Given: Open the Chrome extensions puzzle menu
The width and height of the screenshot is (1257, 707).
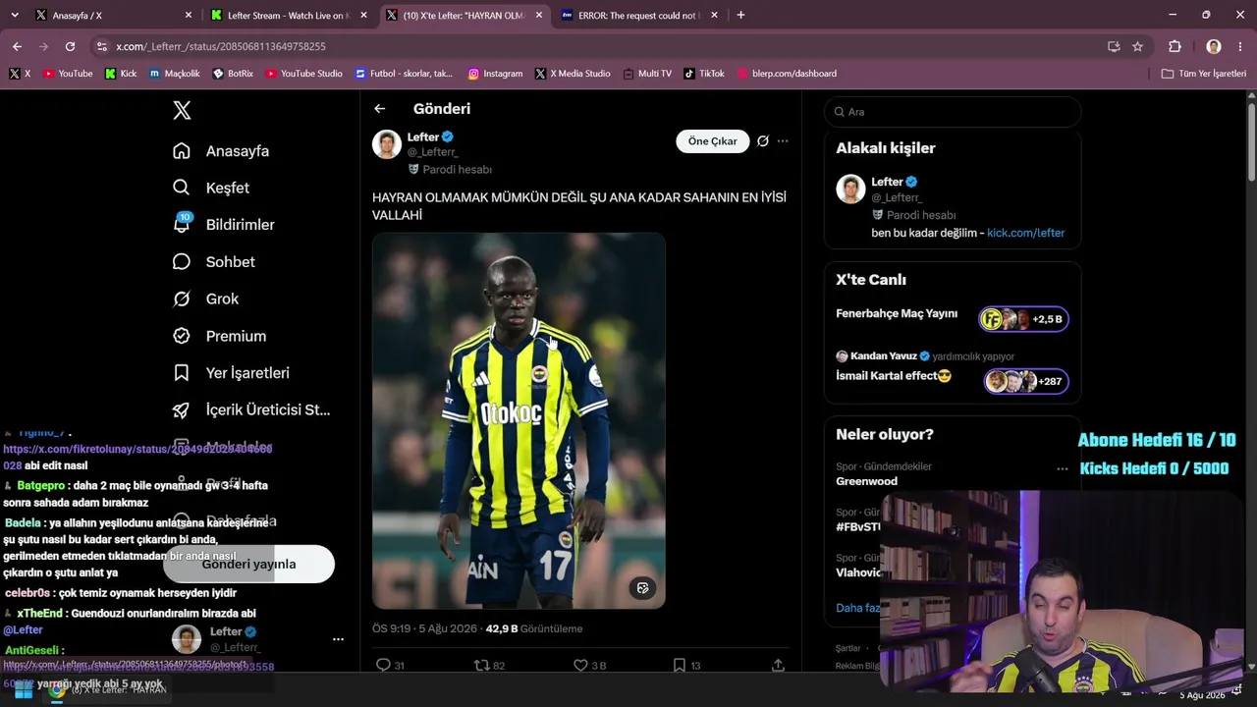Looking at the screenshot, I should (1175, 46).
